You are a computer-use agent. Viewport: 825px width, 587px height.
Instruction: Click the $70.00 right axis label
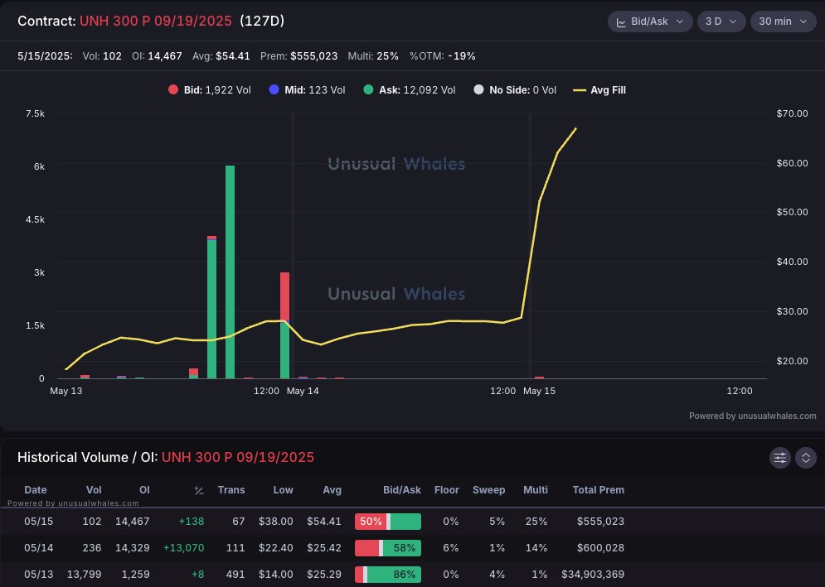coord(792,113)
